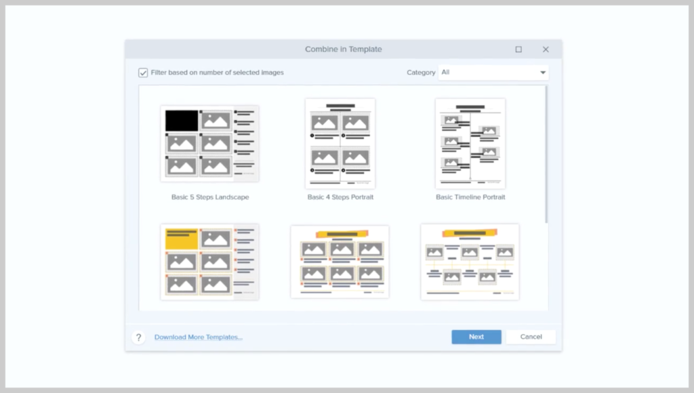Choose the yellow six-image grid template thumbnail
Viewport: 694px width, 393px height.
tap(340, 262)
